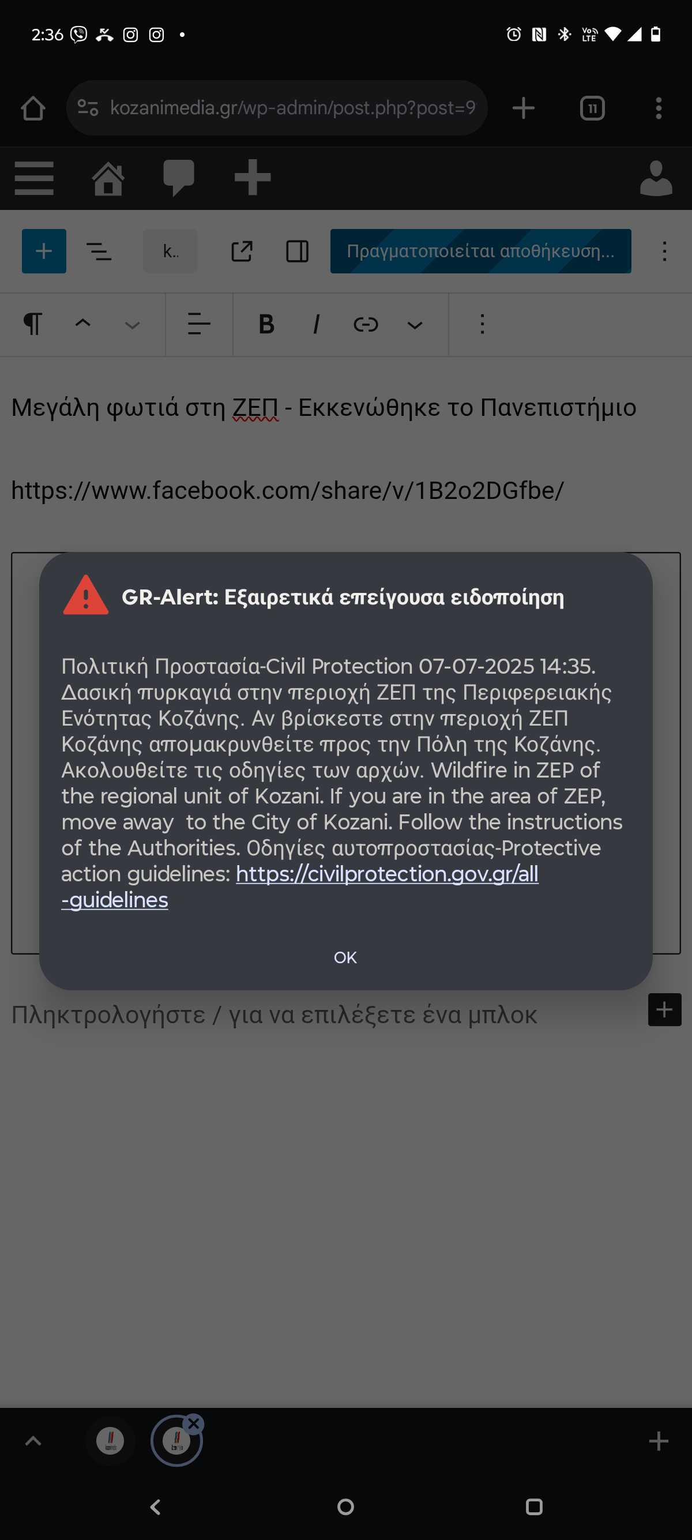Toggle bold text formatting

point(266,324)
